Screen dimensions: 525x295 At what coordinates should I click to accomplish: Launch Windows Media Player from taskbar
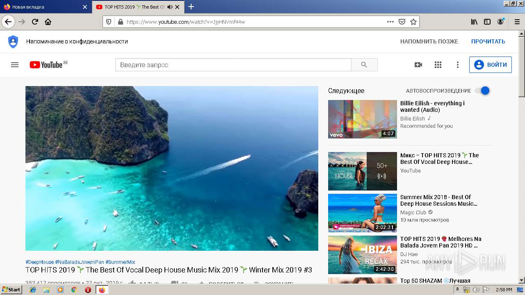(60, 290)
